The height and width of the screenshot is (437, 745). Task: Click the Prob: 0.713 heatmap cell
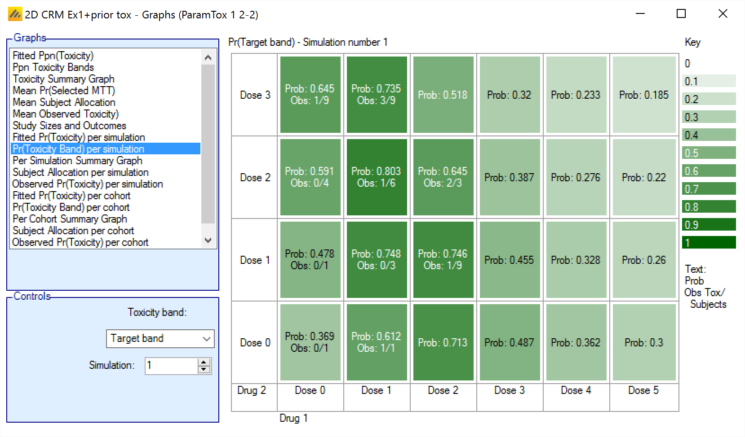[x=443, y=342]
